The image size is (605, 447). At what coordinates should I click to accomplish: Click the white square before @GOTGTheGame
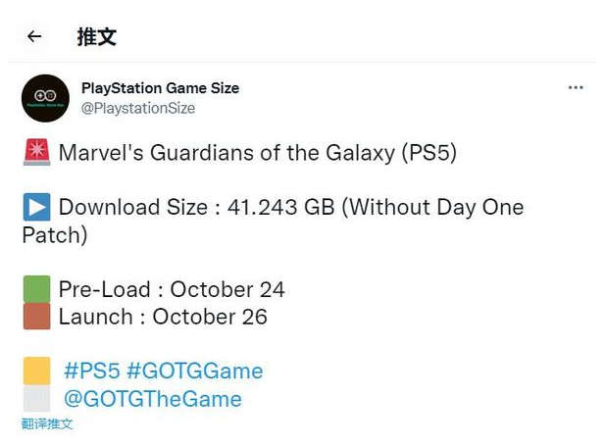pos(36,399)
